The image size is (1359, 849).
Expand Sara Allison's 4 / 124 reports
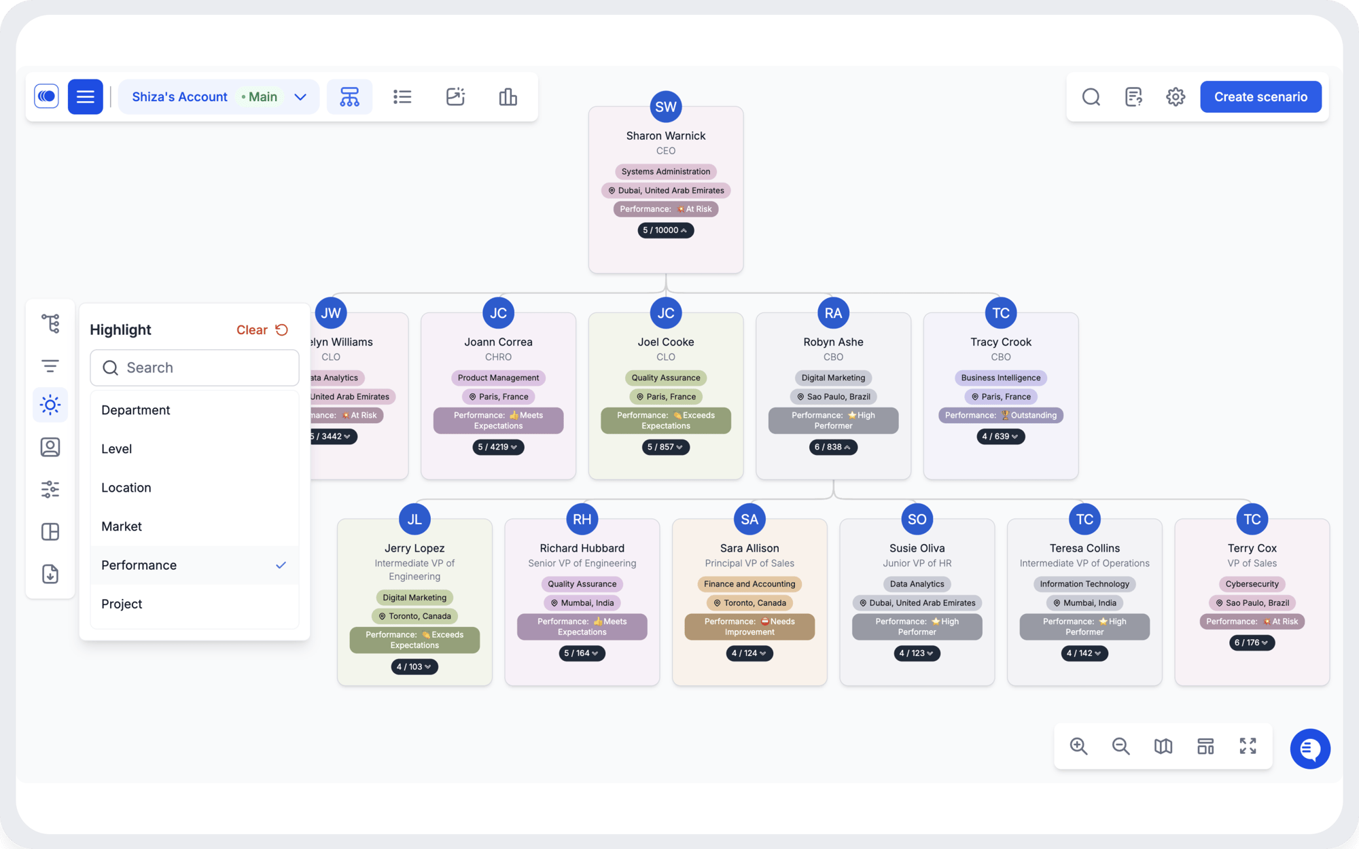click(x=749, y=653)
